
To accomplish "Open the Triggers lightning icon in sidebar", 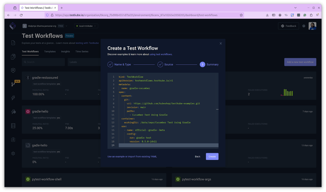I will (13, 98).
